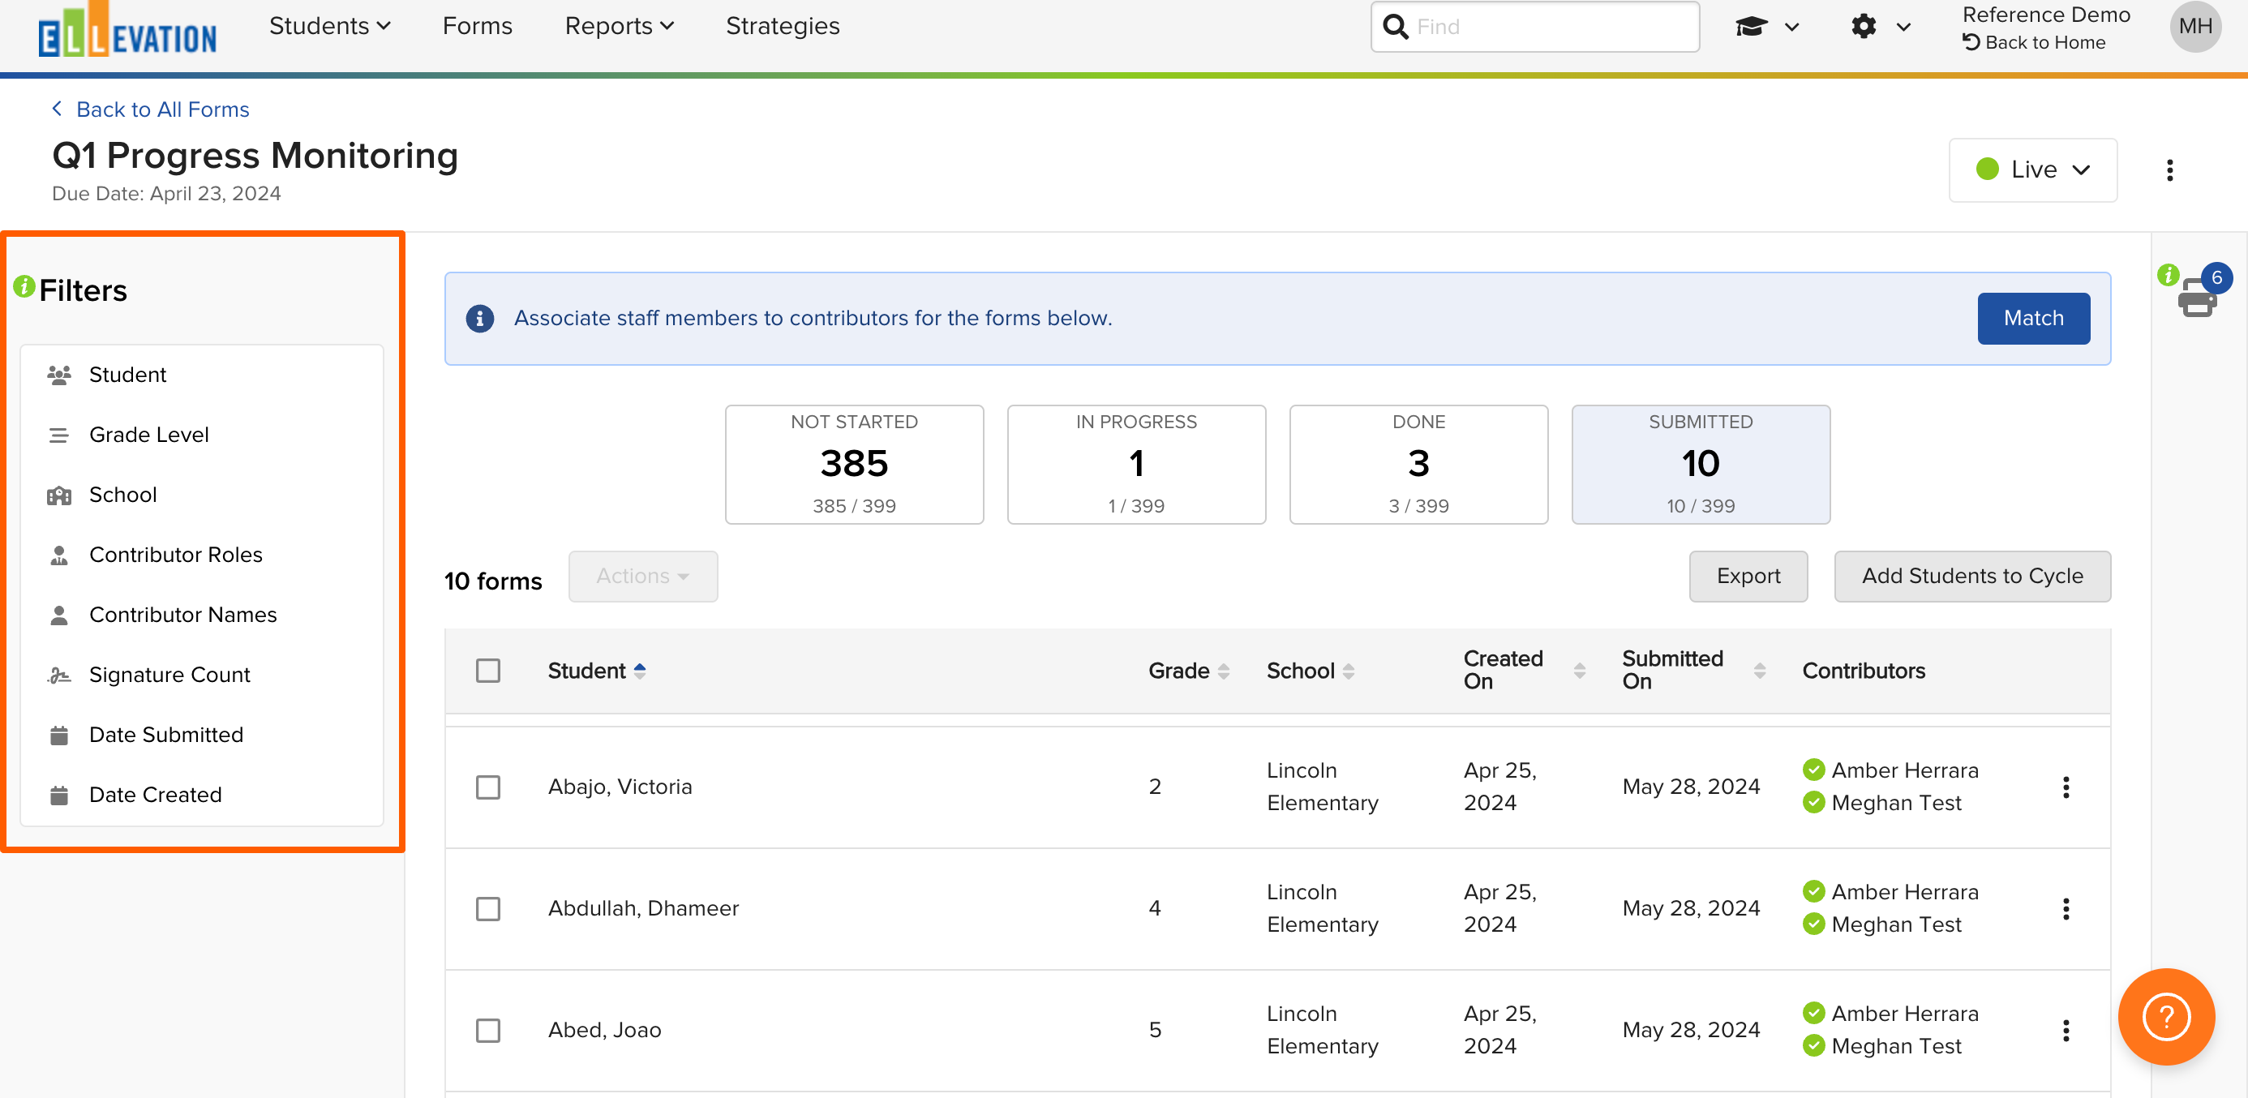Select the School filter
Viewport: 2248px width, 1098px height.
point(203,495)
